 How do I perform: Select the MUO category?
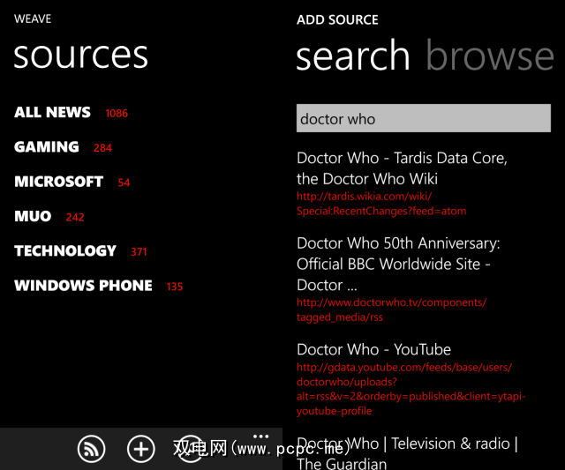pos(33,216)
